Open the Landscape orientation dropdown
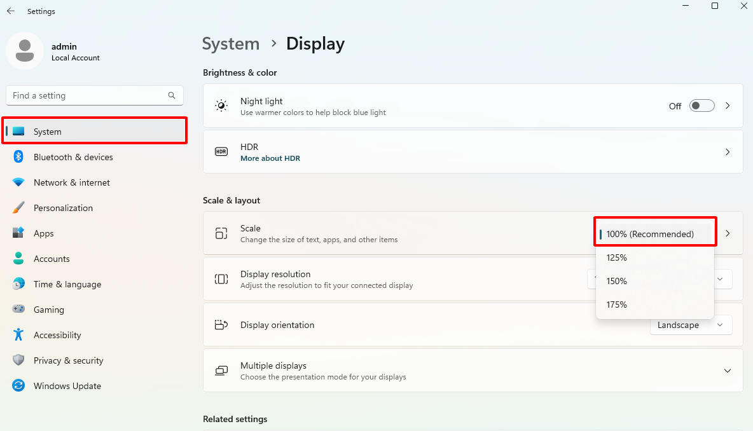This screenshot has height=431, width=753. [691, 325]
